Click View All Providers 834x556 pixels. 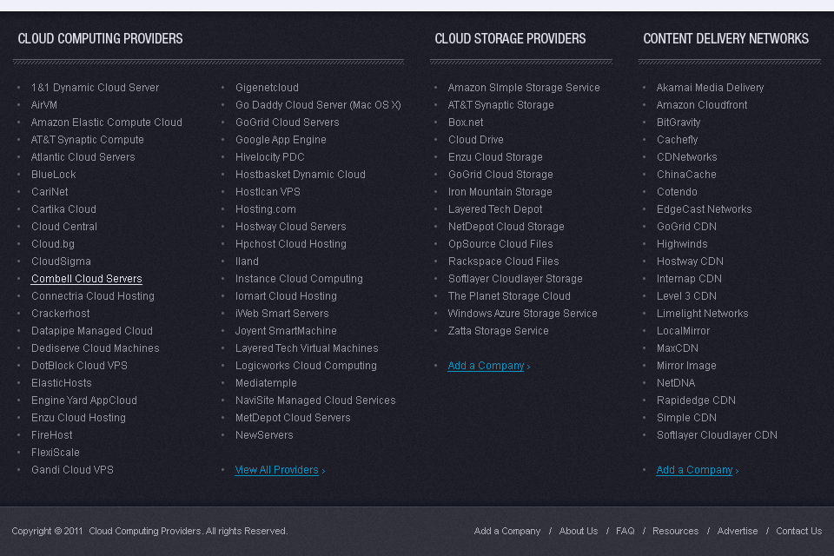pos(276,469)
